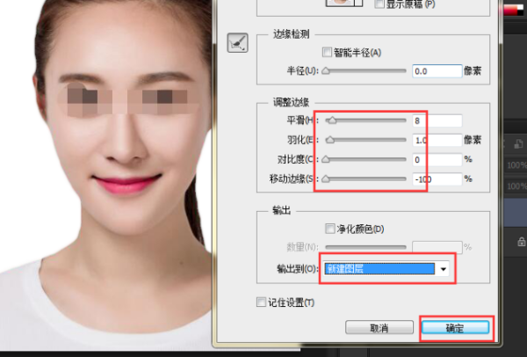Image resolution: width=527 pixels, height=357 pixels.
Task: Click the 移动边缘 slider handle
Action: pyautogui.click(x=326, y=178)
